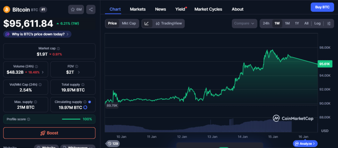
Task: Open the Markets tab
Action: [x=138, y=9]
